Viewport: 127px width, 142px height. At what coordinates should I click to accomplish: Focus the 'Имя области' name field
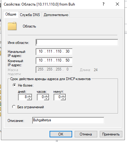pyautogui.click(x=77, y=42)
